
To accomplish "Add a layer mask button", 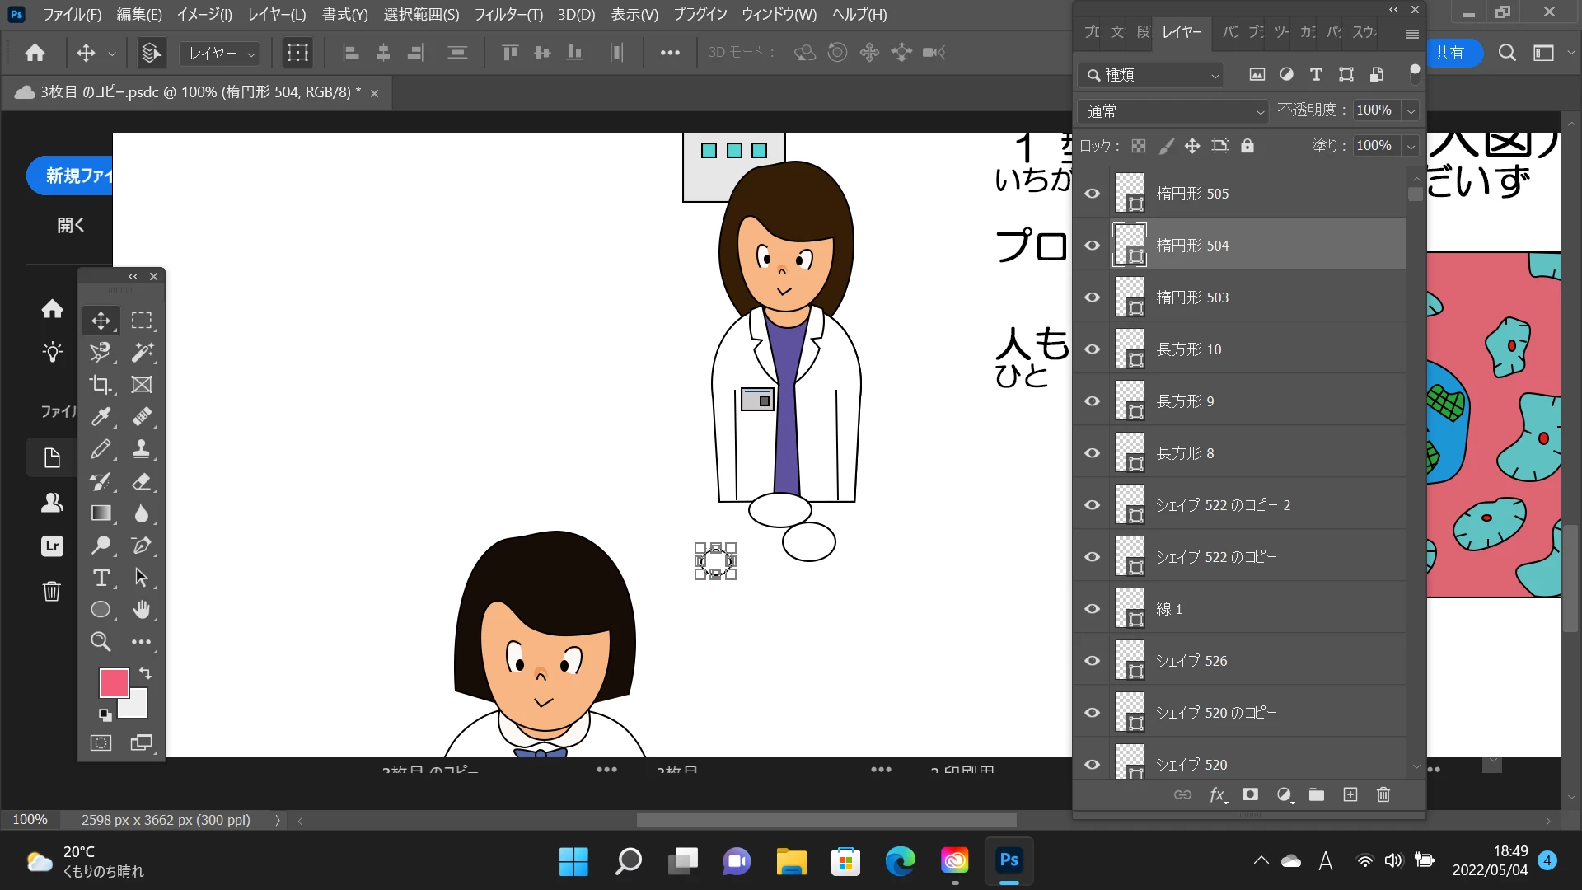I will coord(1250,794).
